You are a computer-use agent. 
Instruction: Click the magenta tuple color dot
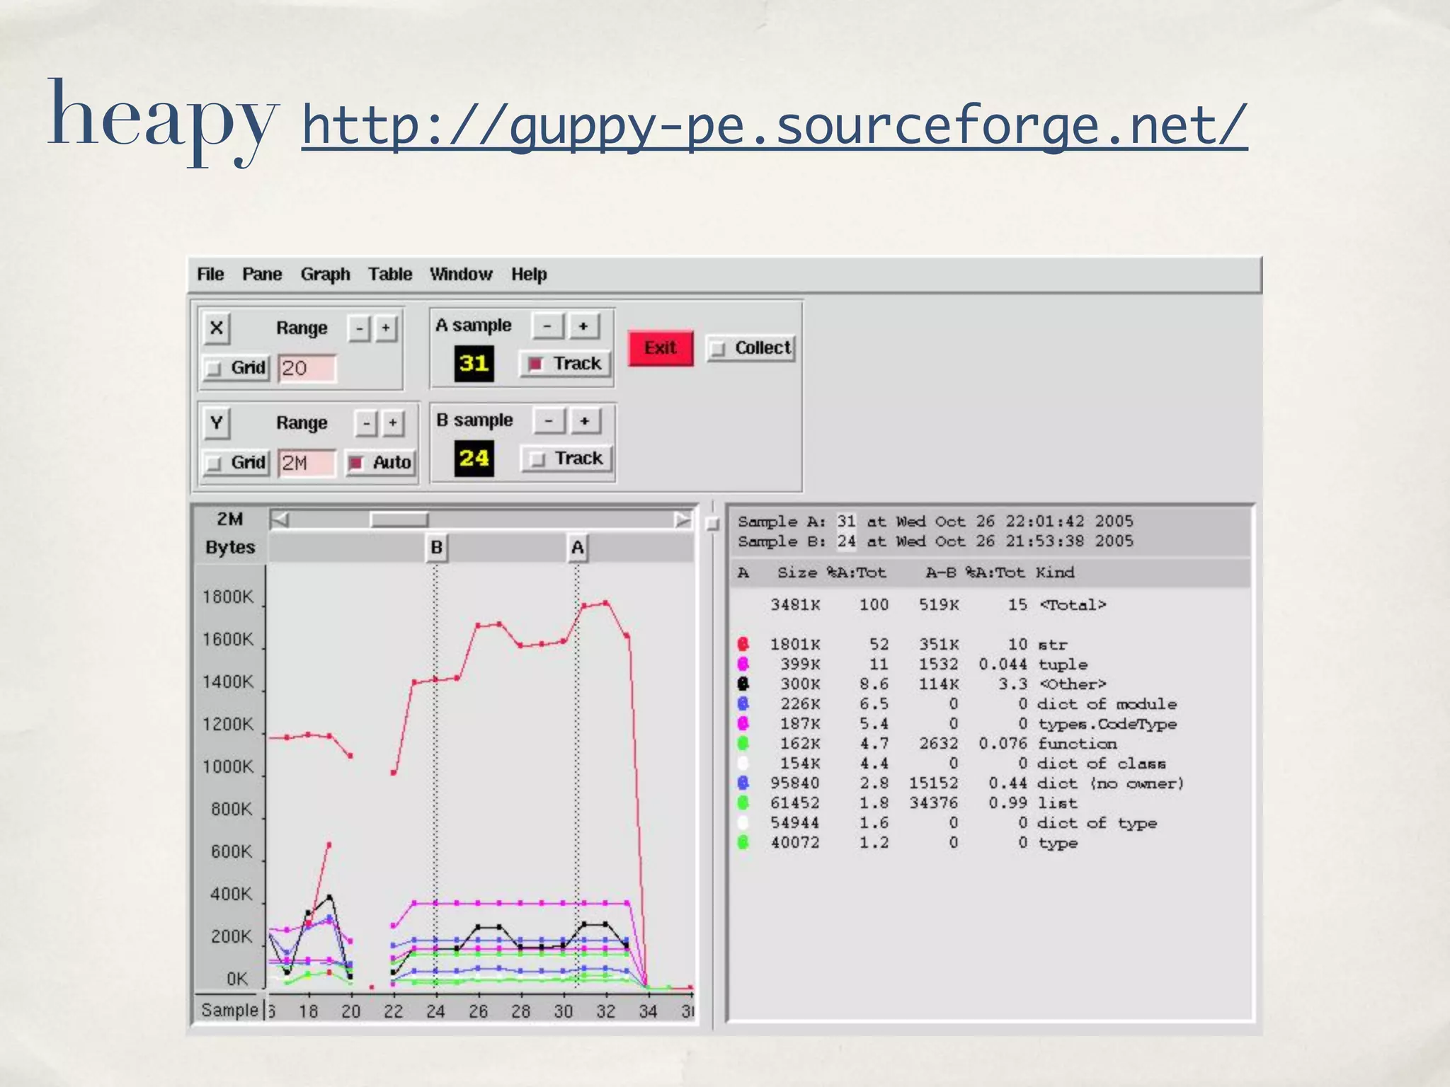[743, 664]
